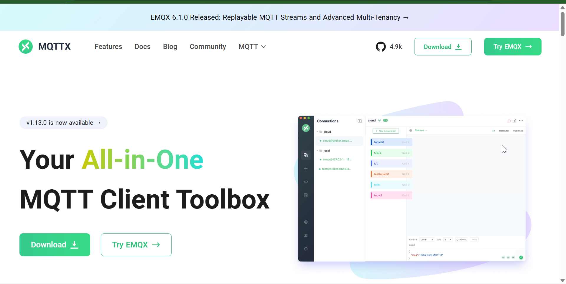The image size is (566, 284).
Task: Click the green message count badge beside cloud
Action: pos(385,120)
